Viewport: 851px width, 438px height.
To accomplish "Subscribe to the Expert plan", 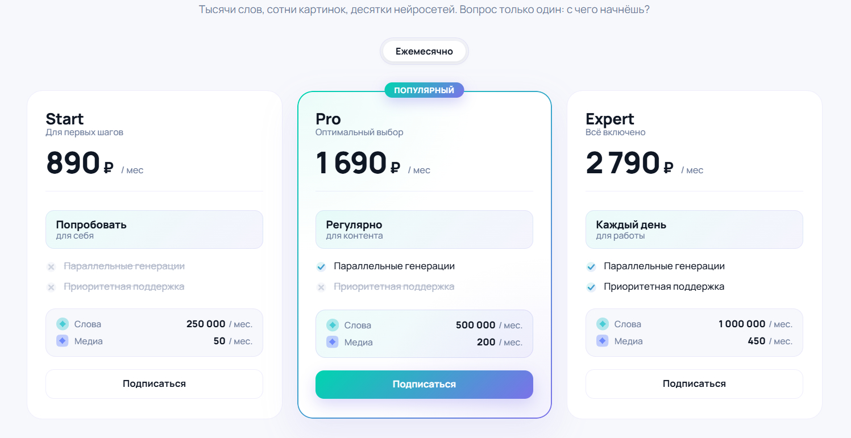I will click(694, 384).
